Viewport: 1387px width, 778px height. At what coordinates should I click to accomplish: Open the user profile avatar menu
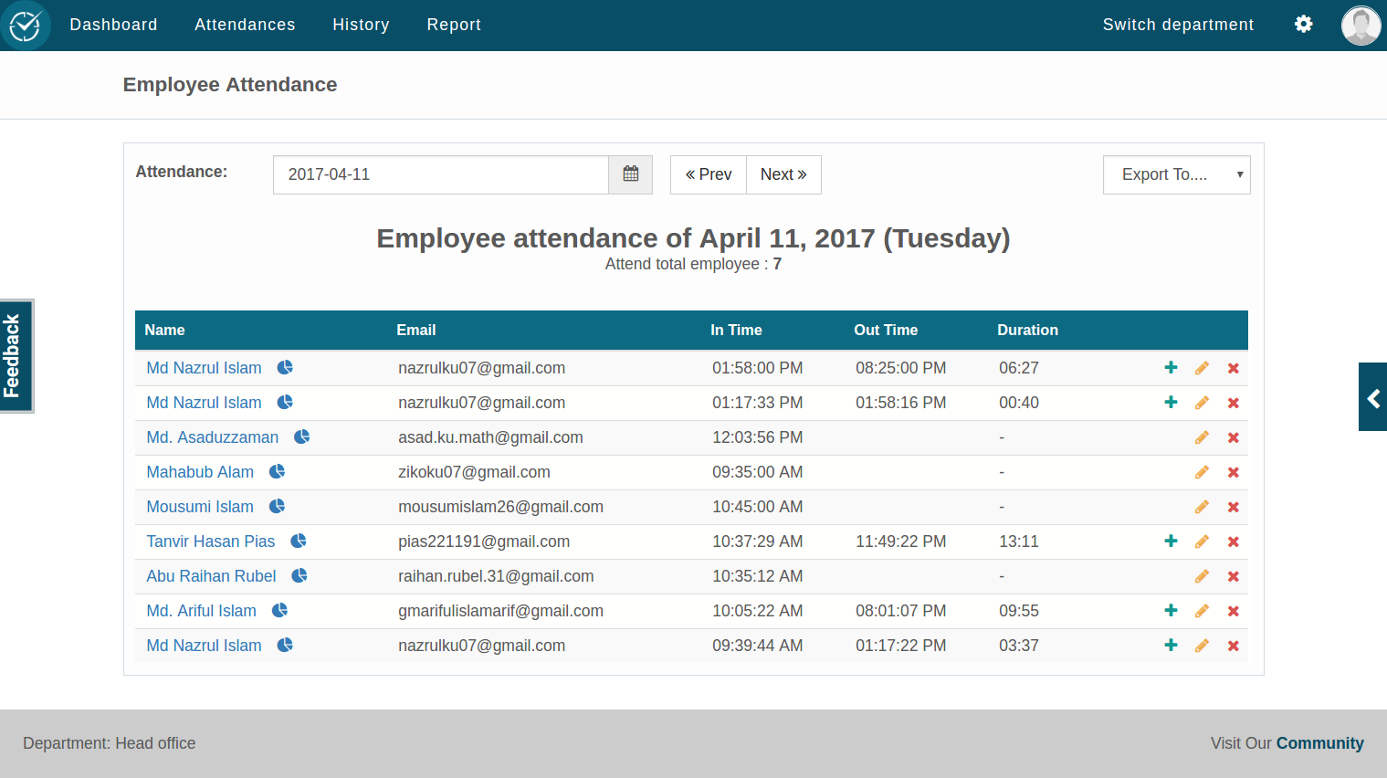(1361, 25)
